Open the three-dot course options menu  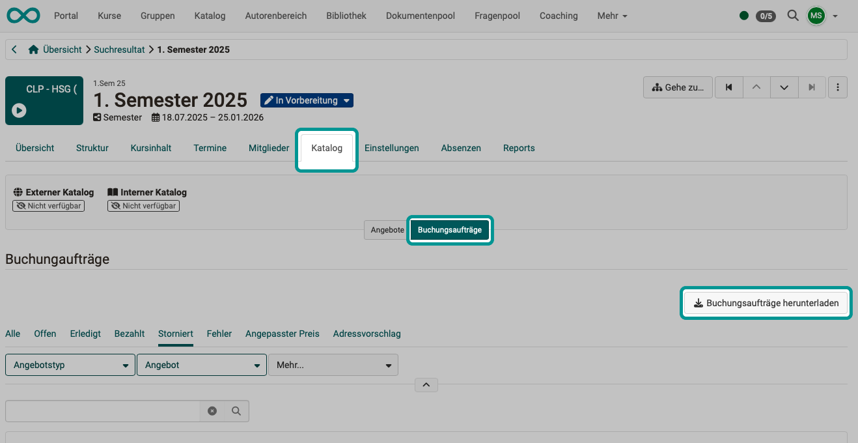click(x=838, y=87)
